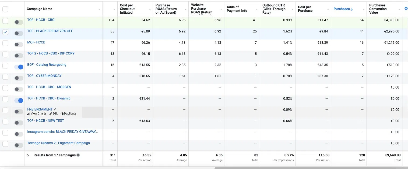408x169 pixels.
Task: Enable Instagram-bericht BLACK FRIDAY GIVEAWAY toggle
Action: pos(19,134)
